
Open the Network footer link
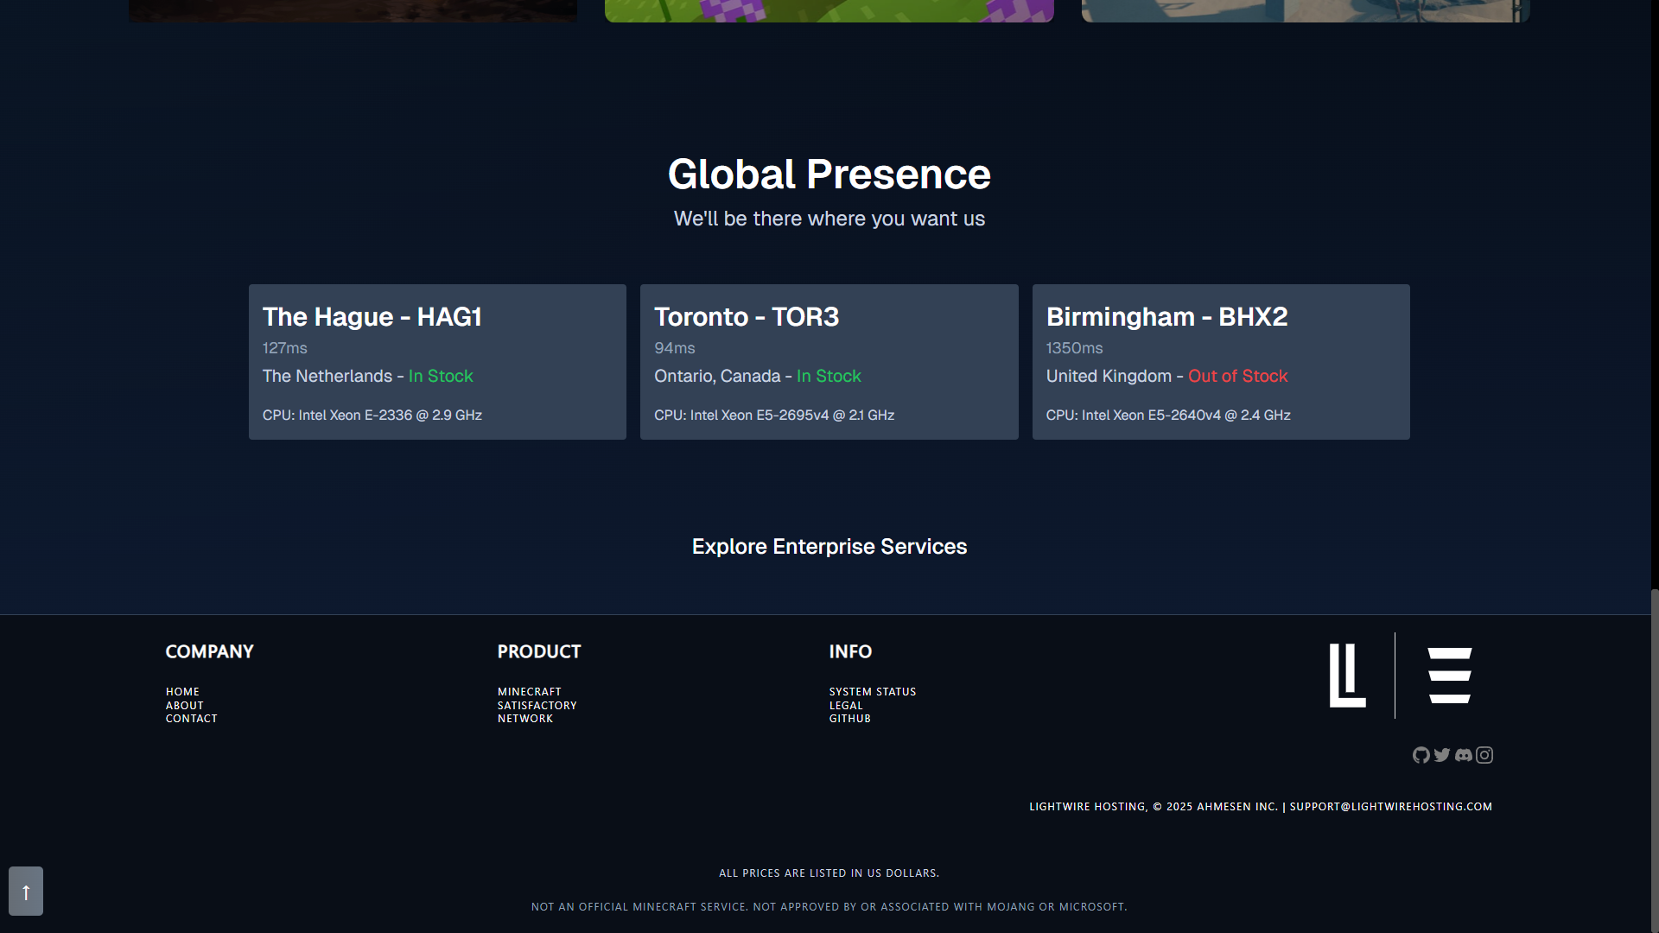click(524, 719)
